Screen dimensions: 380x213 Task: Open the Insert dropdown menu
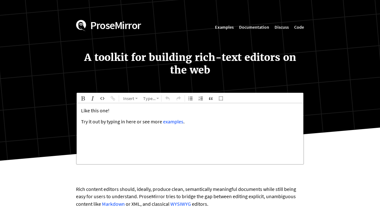pos(130,98)
